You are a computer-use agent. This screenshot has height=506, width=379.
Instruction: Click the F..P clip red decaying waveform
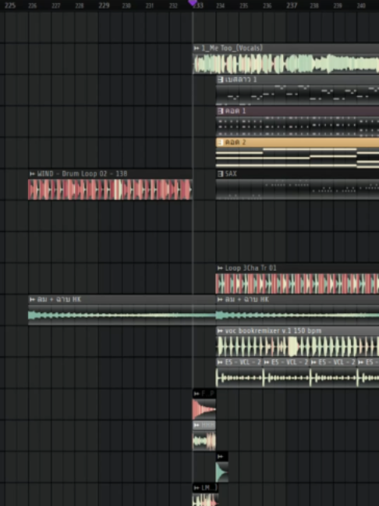[x=204, y=409]
